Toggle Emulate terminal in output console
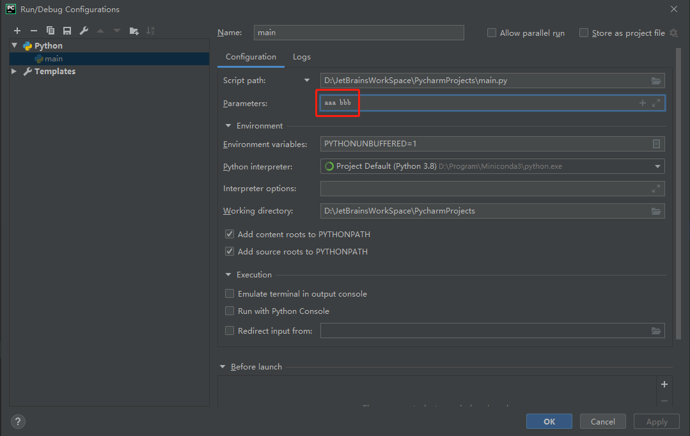690x436 pixels. (230, 294)
